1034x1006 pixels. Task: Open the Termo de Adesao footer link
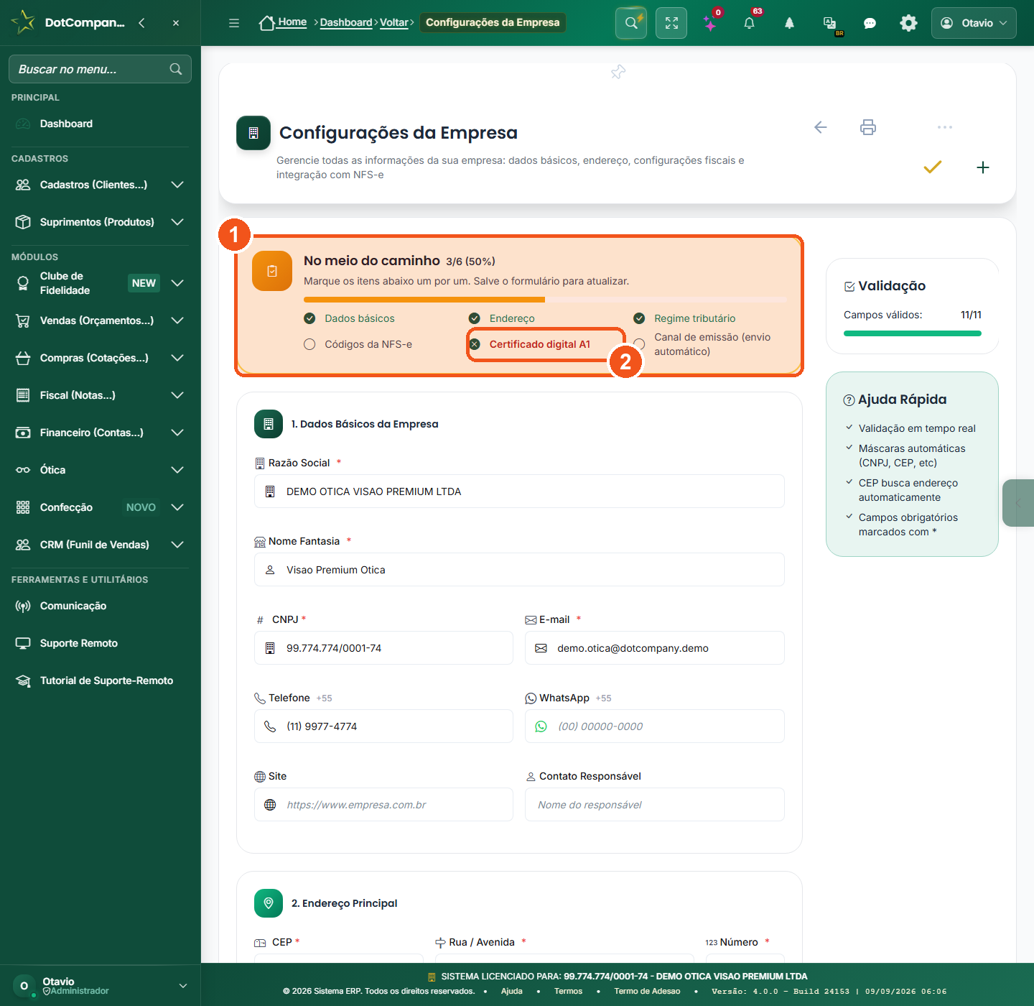coord(647,991)
